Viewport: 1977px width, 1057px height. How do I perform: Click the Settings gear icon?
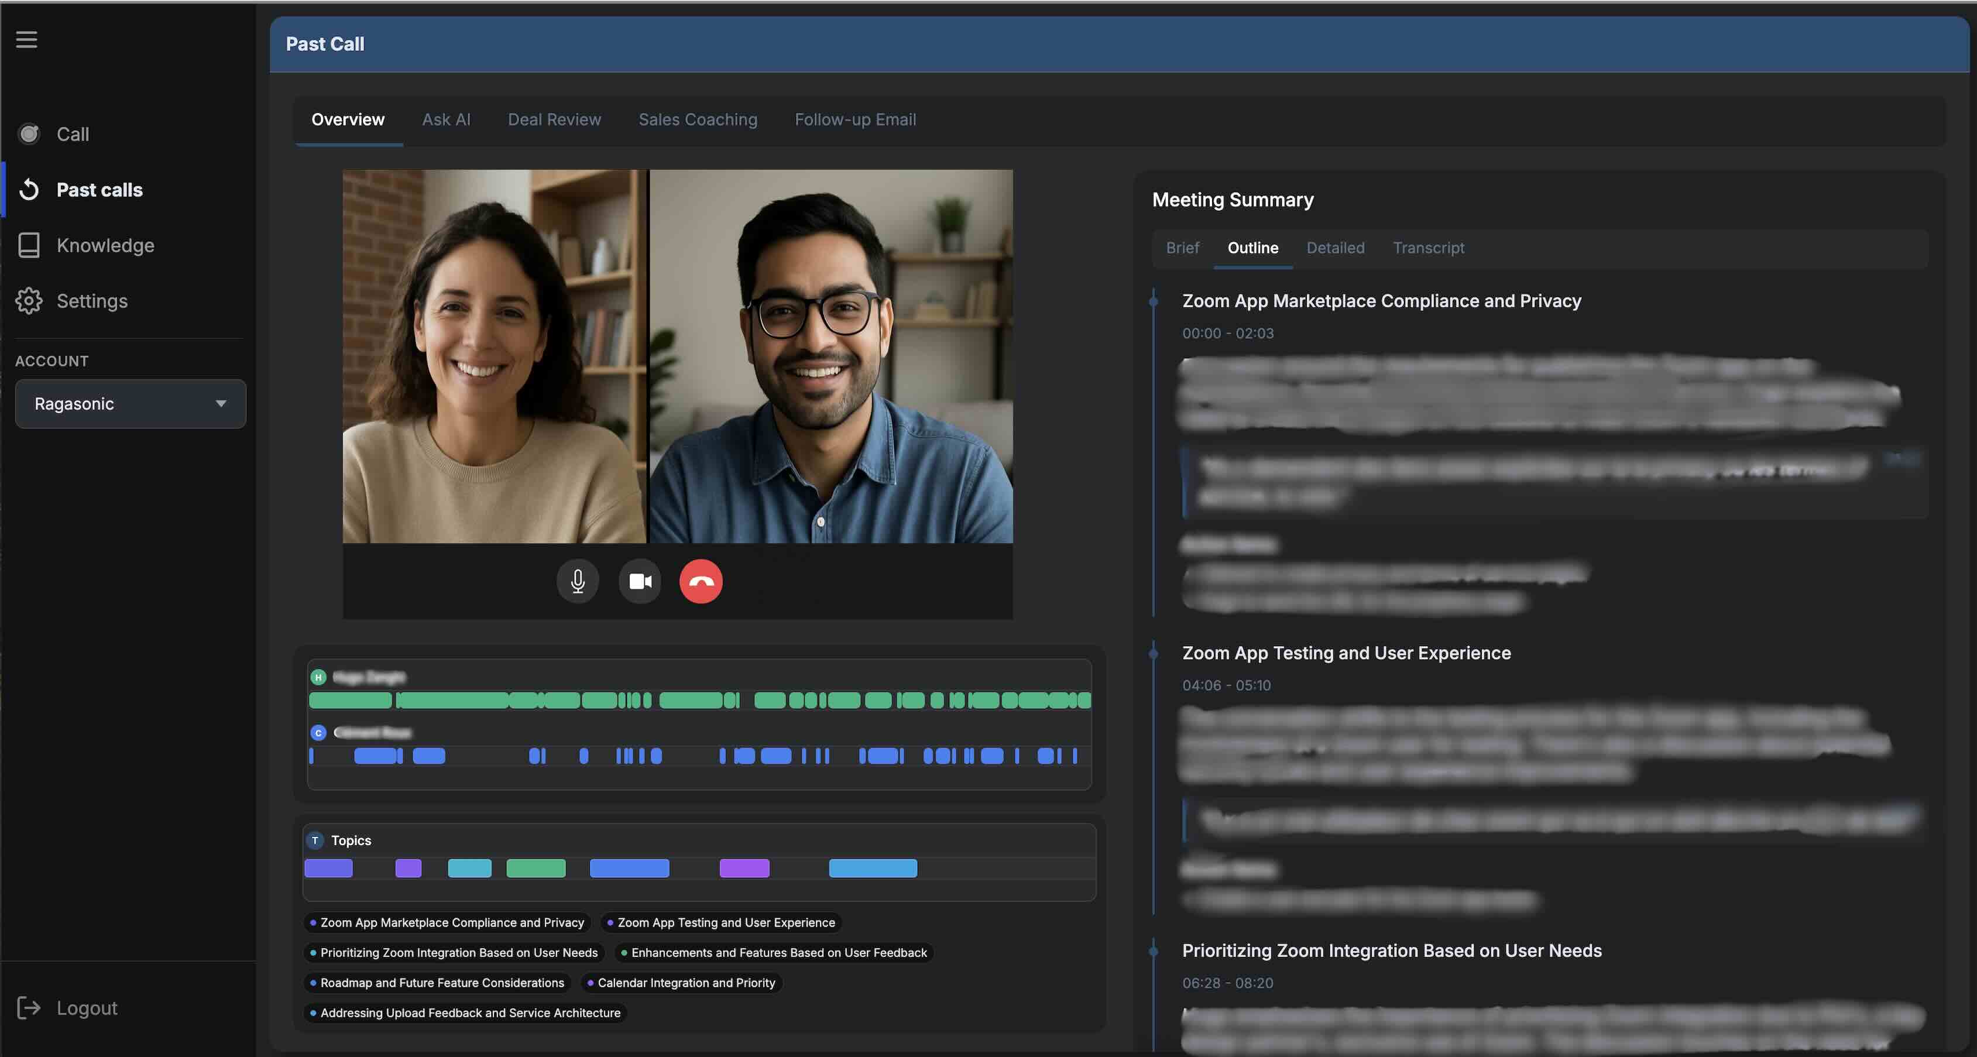(29, 301)
